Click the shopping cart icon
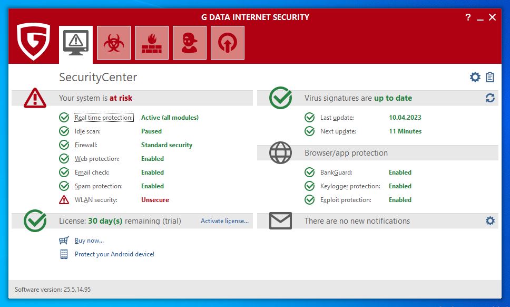Image resolution: width=510 pixels, height=307 pixels. pyautogui.click(x=64, y=240)
